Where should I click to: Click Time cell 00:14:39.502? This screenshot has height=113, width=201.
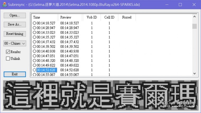pyautogui.click(x=46, y=46)
